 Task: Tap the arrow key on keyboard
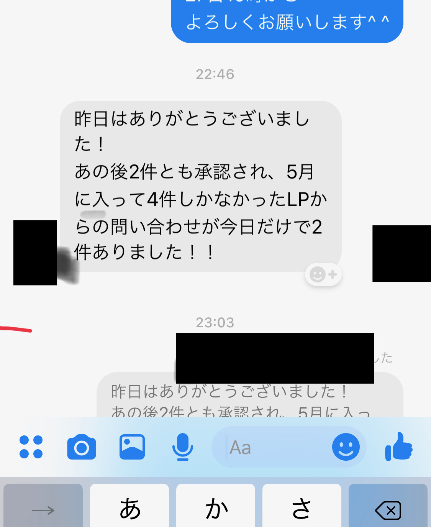coord(43,510)
